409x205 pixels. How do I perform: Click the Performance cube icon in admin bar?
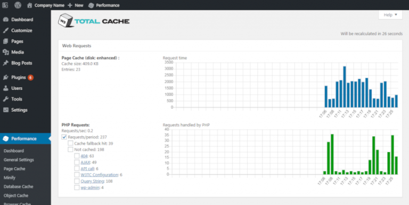coord(91,5)
